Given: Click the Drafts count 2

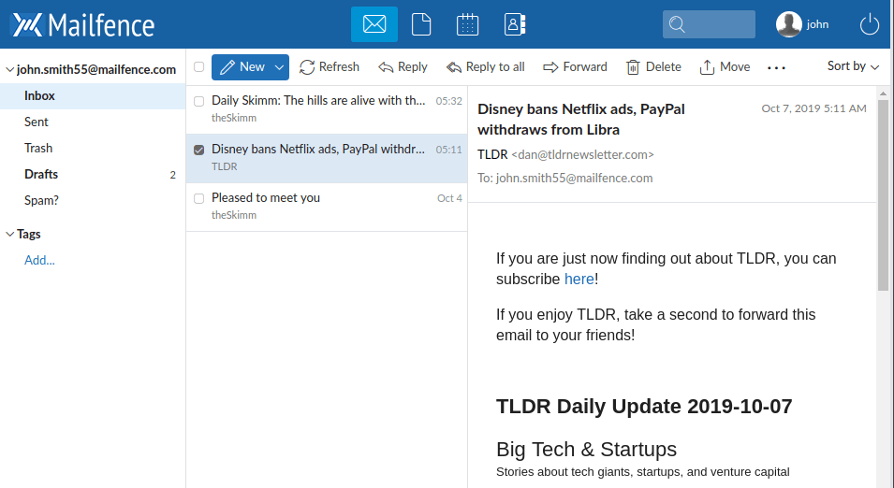Looking at the screenshot, I should (x=173, y=175).
